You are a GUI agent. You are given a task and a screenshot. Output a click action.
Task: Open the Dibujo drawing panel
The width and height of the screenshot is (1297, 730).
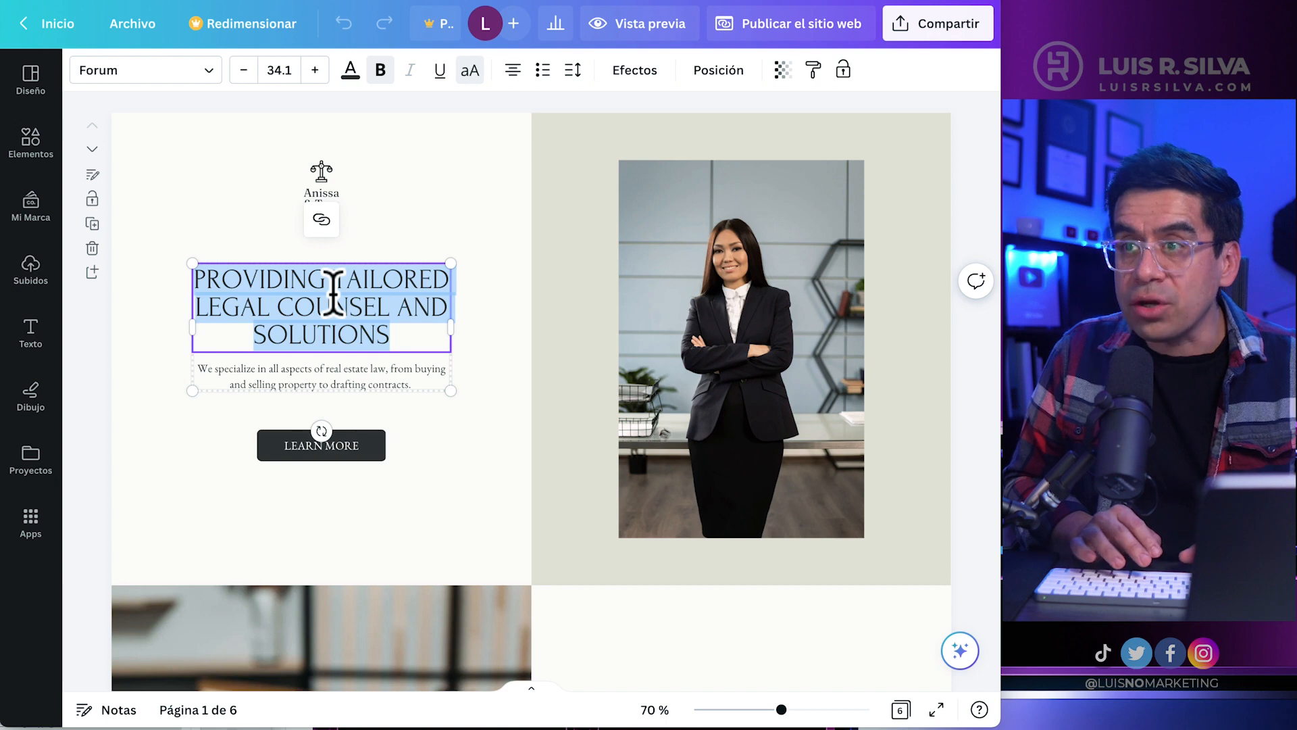coord(30,396)
